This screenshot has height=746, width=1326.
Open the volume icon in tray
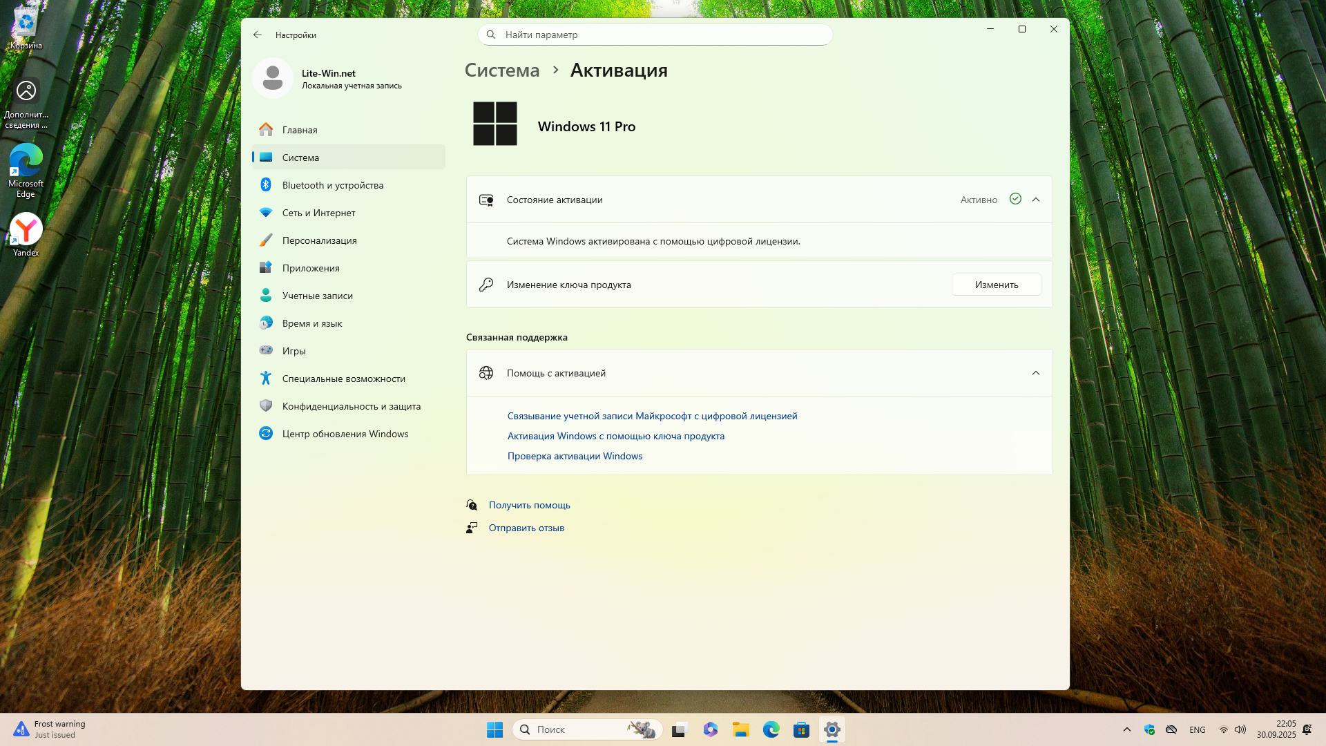point(1240,729)
